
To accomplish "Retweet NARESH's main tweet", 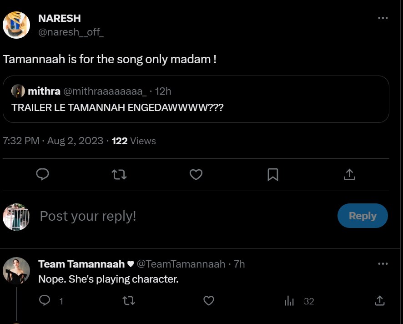I will click(x=119, y=174).
